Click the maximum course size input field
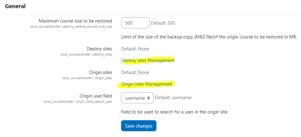Image resolution: width=301 pixels, height=137 pixels. [x=135, y=23]
